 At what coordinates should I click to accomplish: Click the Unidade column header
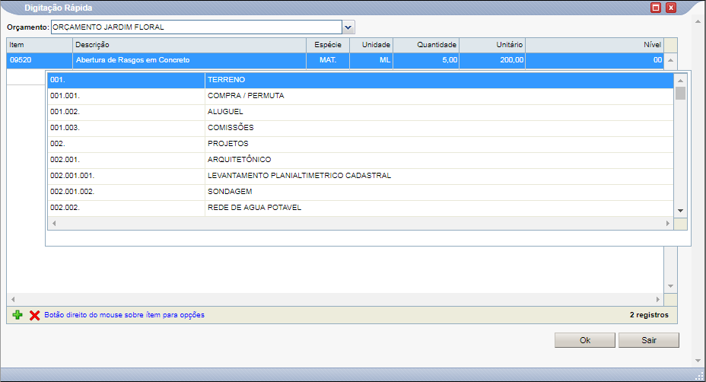pyautogui.click(x=371, y=45)
